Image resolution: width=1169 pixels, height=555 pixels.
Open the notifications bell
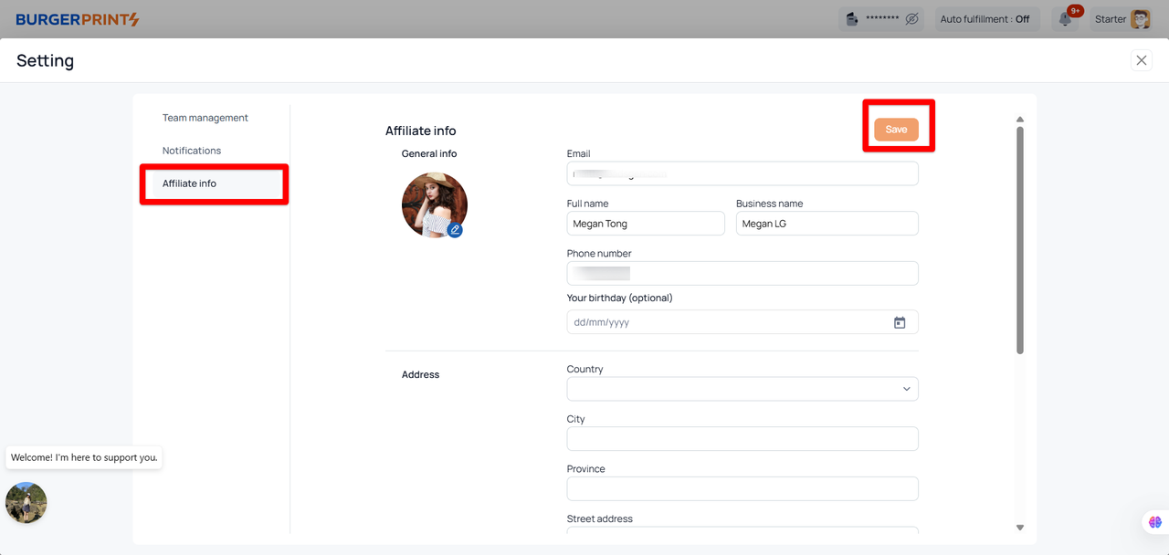click(x=1065, y=19)
